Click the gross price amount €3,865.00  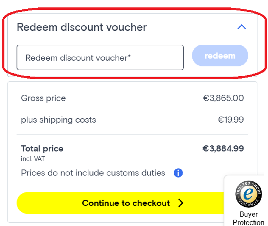coord(223,98)
